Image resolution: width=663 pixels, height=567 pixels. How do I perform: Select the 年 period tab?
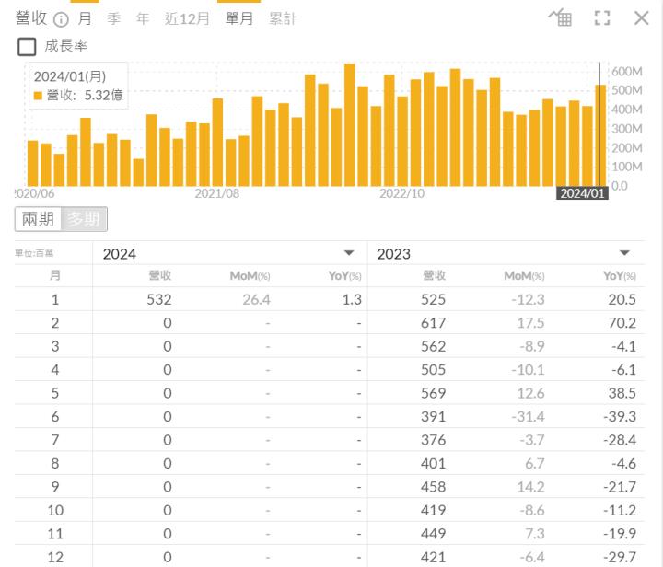(x=143, y=18)
